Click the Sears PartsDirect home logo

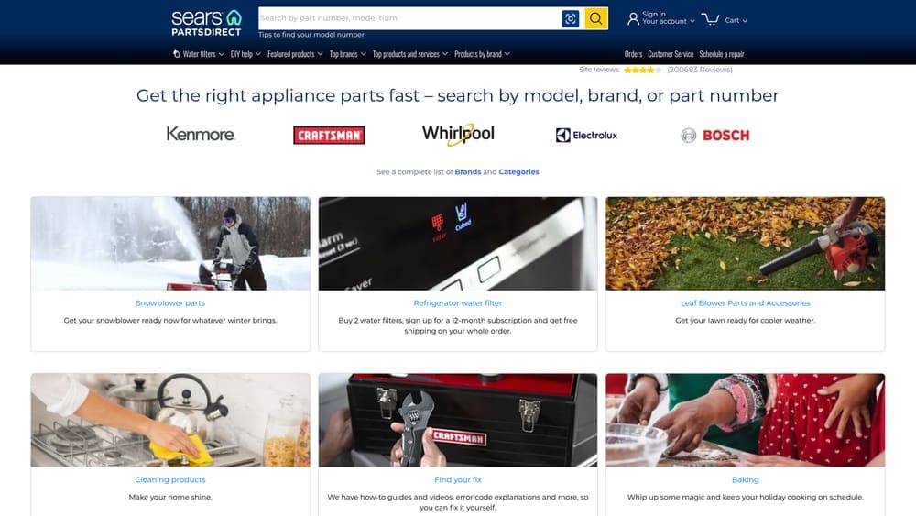206,22
